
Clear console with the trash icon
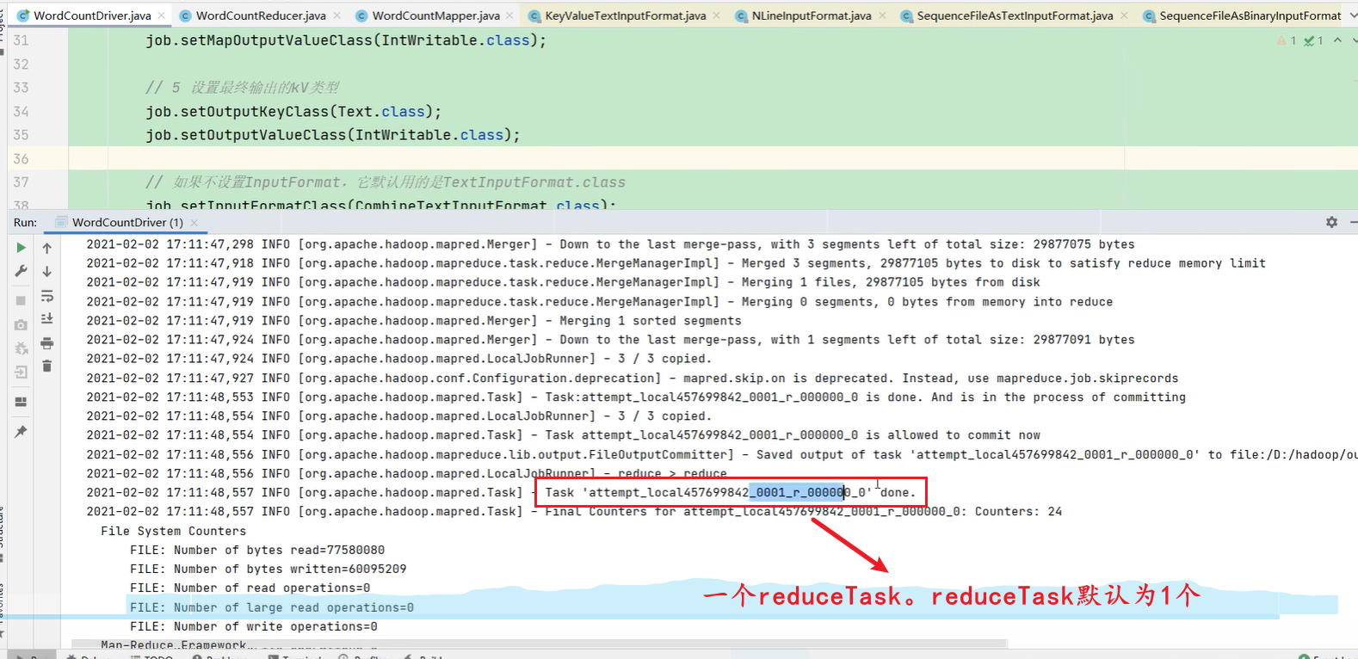[47, 366]
